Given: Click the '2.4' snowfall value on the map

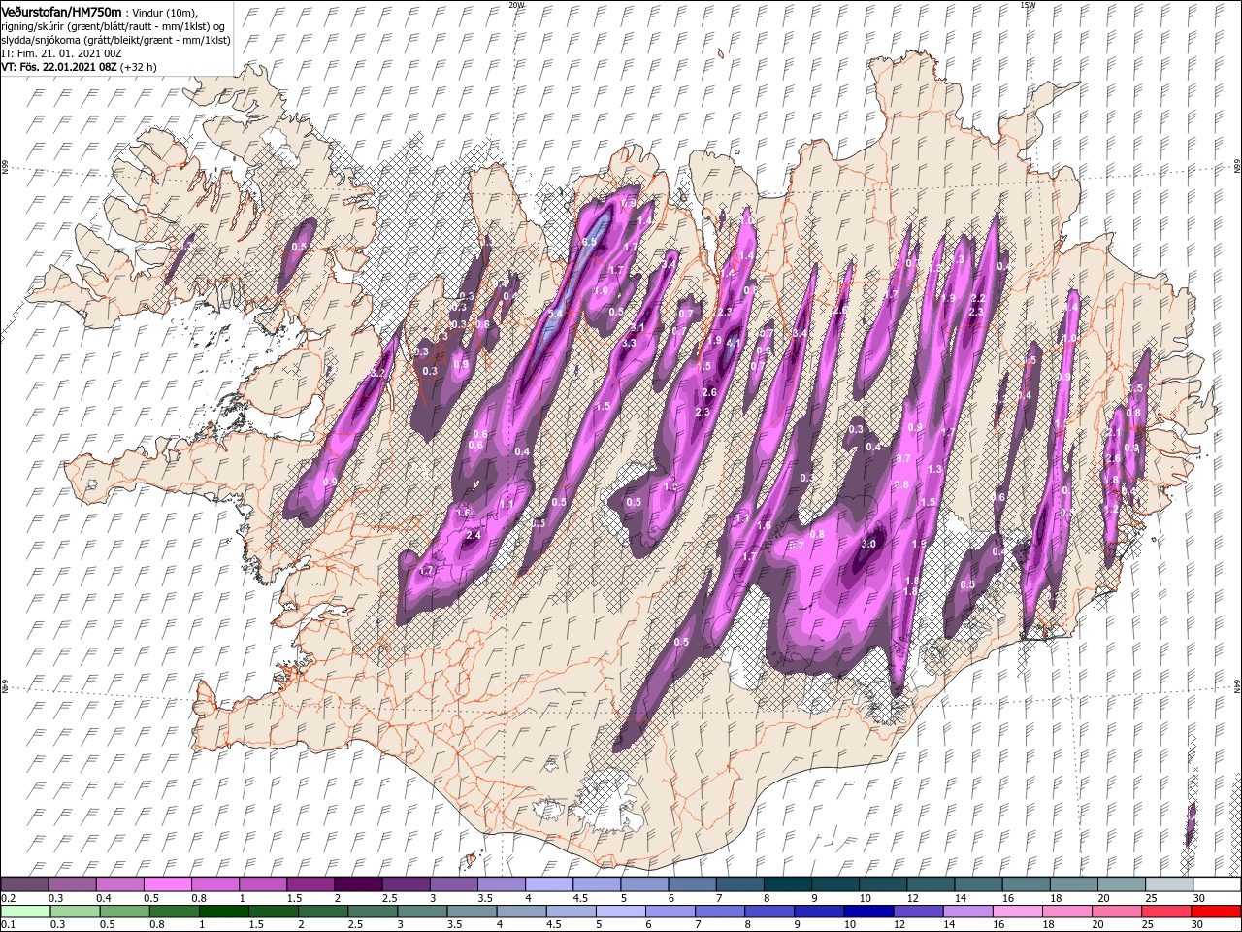Looking at the screenshot, I should coord(474,536).
